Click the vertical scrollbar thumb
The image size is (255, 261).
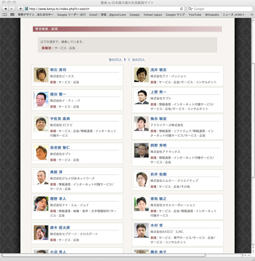[253, 120]
